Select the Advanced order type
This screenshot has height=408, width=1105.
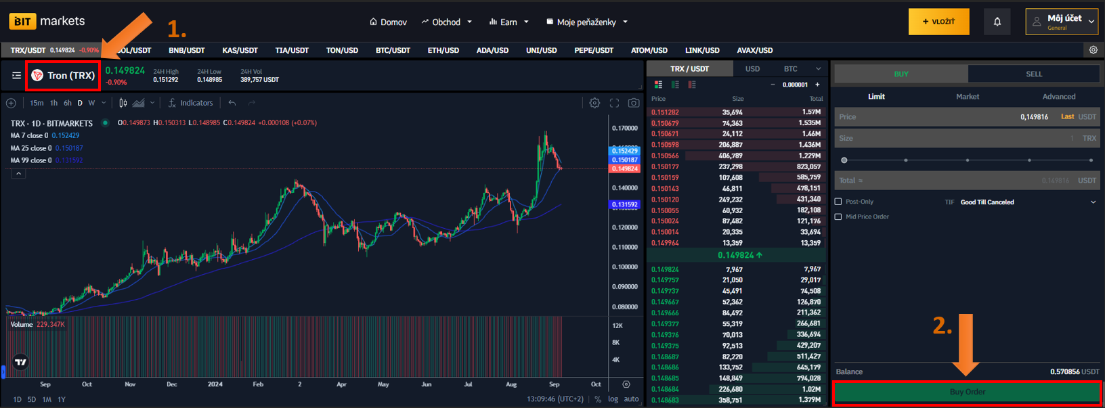[x=1059, y=97]
